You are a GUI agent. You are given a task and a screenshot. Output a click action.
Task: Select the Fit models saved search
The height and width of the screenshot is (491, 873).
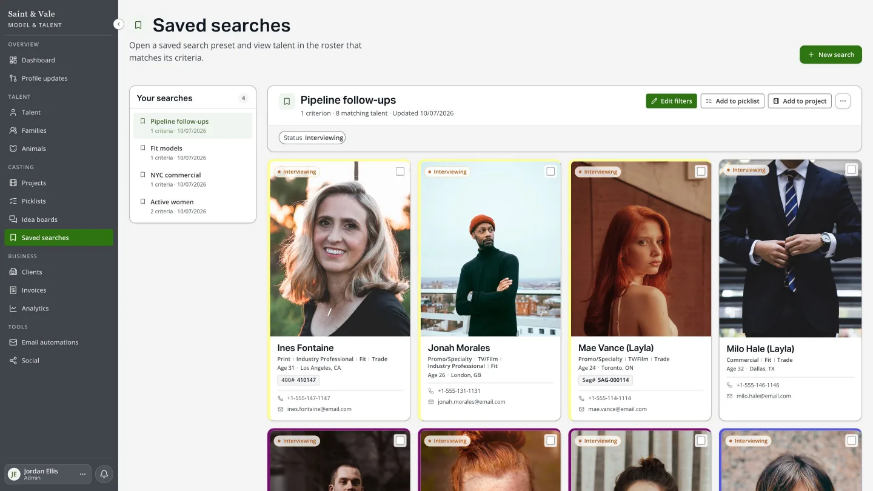click(193, 153)
